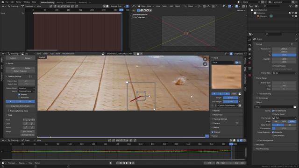This screenshot has width=299, height=168.
Task: Select RGBA color mode
Action: (x=292, y=121)
